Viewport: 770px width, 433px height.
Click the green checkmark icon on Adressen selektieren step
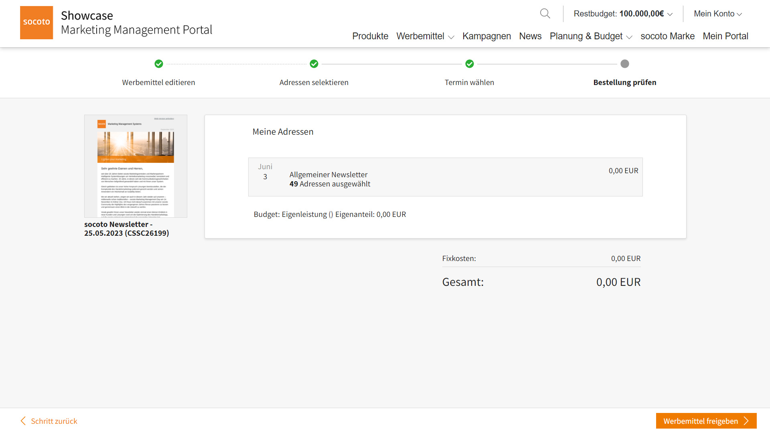314,63
